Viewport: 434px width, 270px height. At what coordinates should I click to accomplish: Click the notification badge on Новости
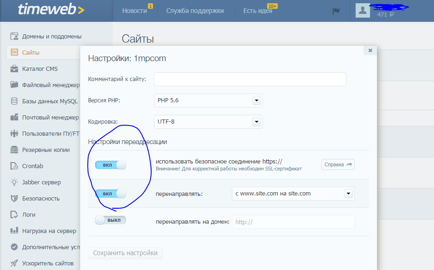coord(150,6)
